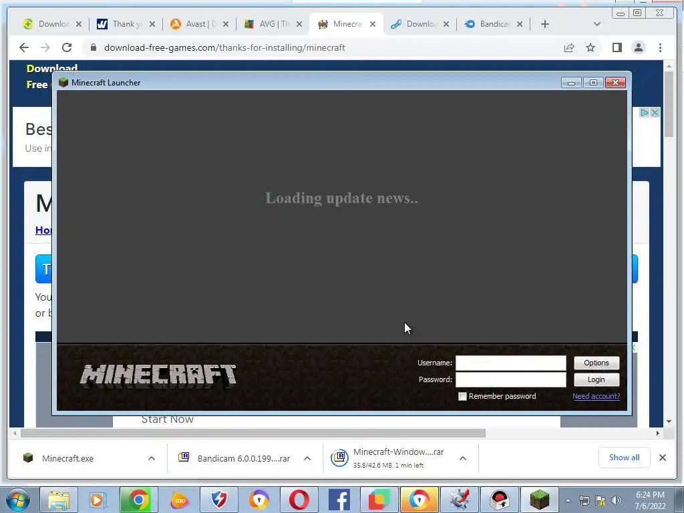The image size is (684, 513).
Task: Open the Opera browser taskbar icon
Action: click(x=299, y=500)
